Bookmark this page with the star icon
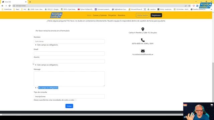Viewport: 214px width, 120px height. pyautogui.click(x=189, y=6)
